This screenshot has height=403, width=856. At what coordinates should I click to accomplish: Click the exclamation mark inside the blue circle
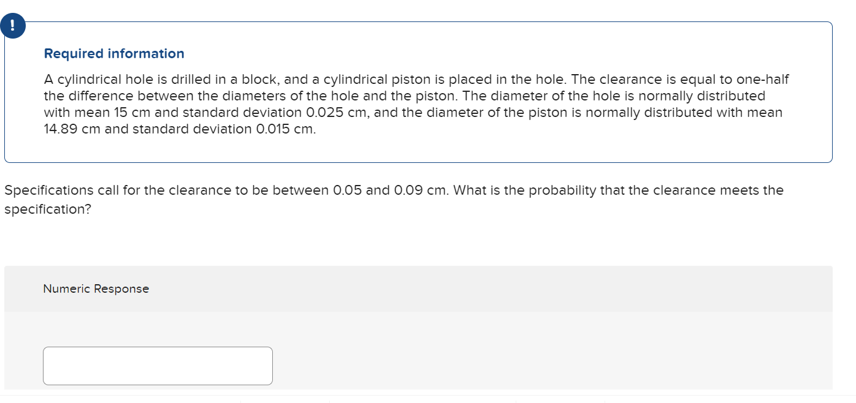[x=13, y=26]
